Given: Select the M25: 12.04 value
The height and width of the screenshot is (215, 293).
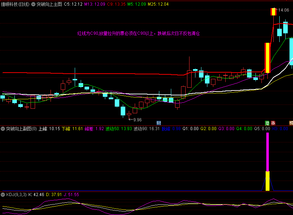Looking at the screenshot, I should pyautogui.click(x=158, y=4).
